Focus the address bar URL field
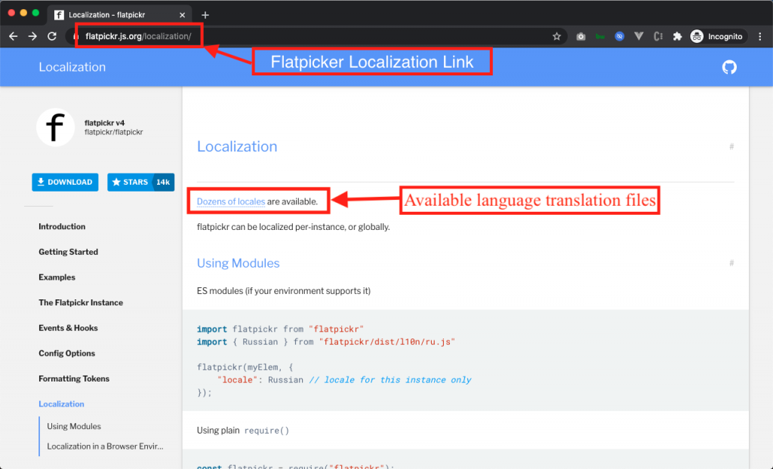The height and width of the screenshot is (469, 773). (x=316, y=36)
